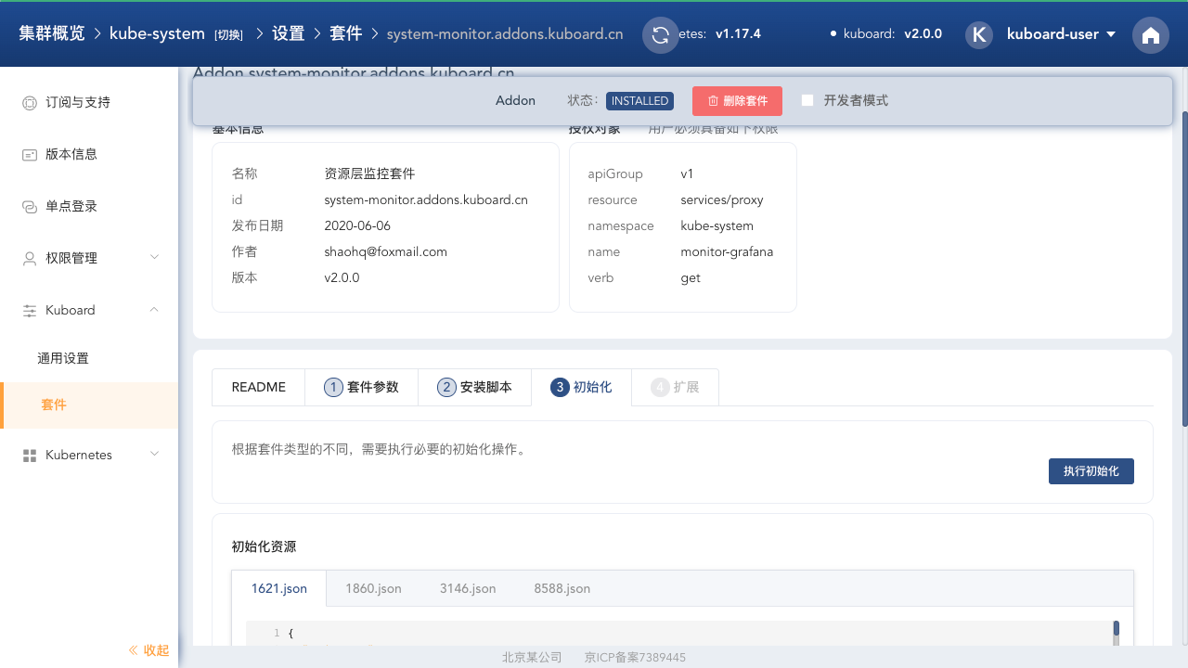Open 版本信息 sidebar item
The width and height of the screenshot is (1188, 668).
[71, 154]
